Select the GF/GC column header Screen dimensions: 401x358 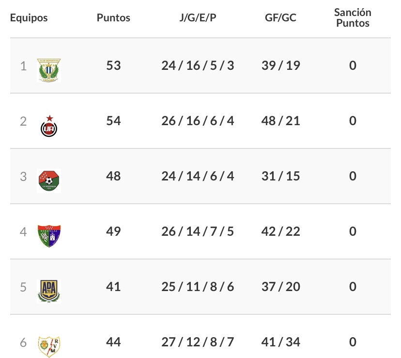281,18
